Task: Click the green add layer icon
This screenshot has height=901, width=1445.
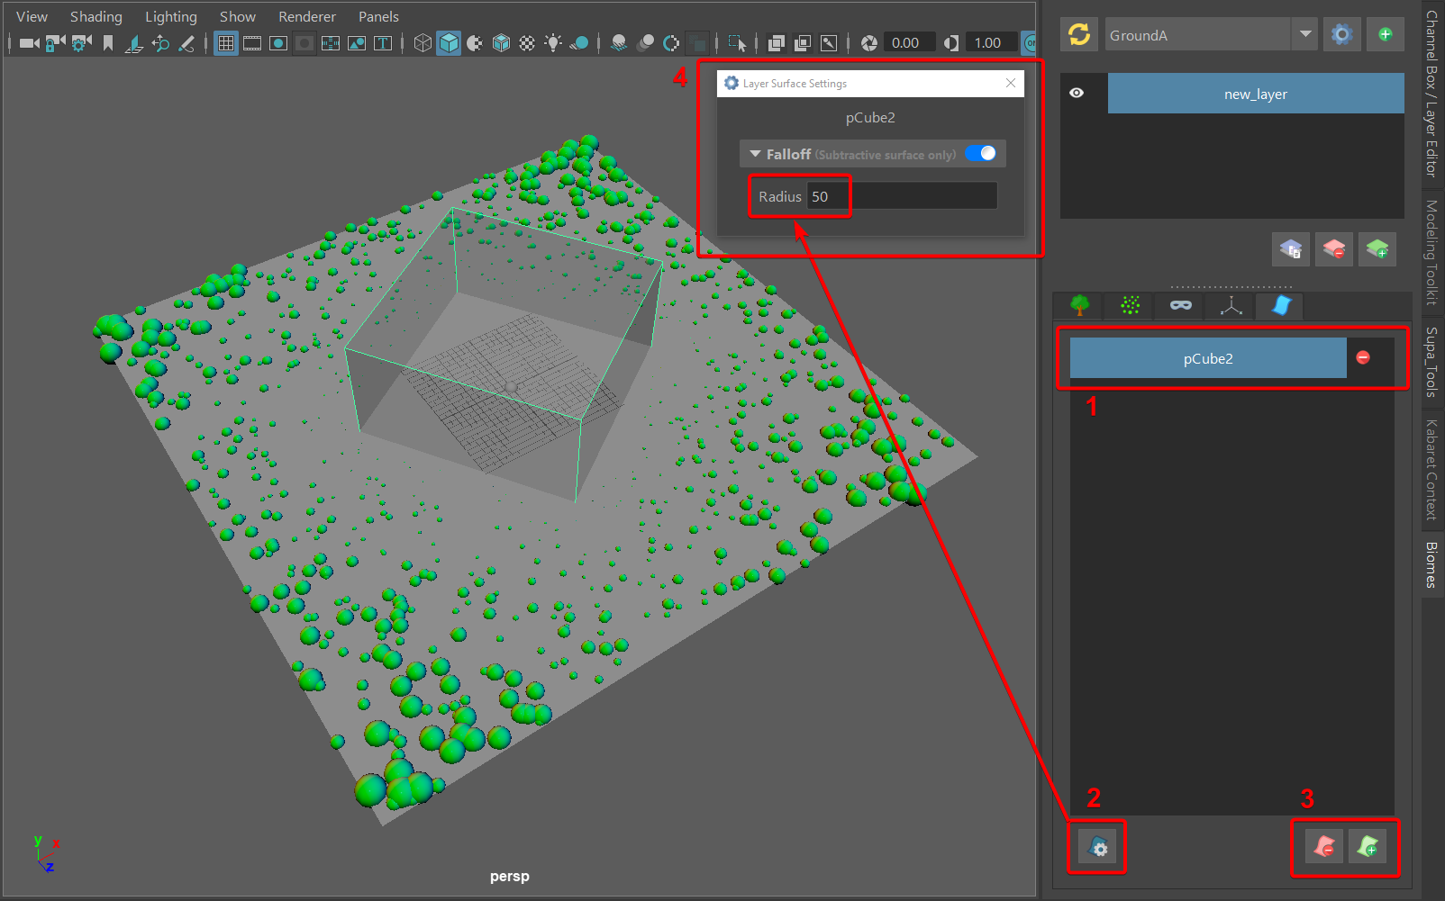Action: [x=1377, y=249]
